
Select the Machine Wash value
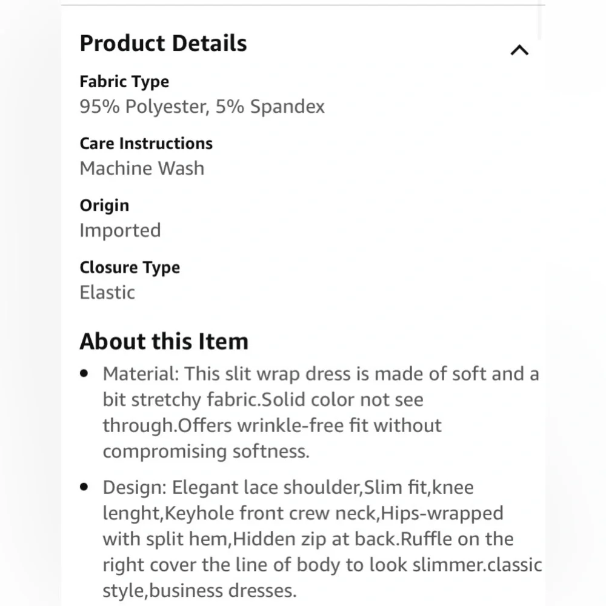coord(142,168)
